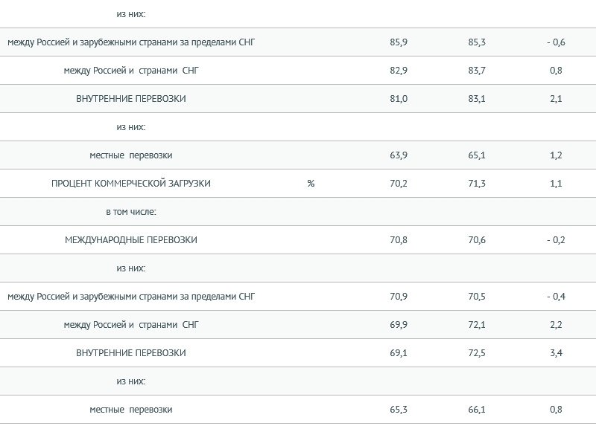Select the value 81,0 for ВНУТРЕННИЕ ПЕРЕВОЗКИ

tap(399, 98)
